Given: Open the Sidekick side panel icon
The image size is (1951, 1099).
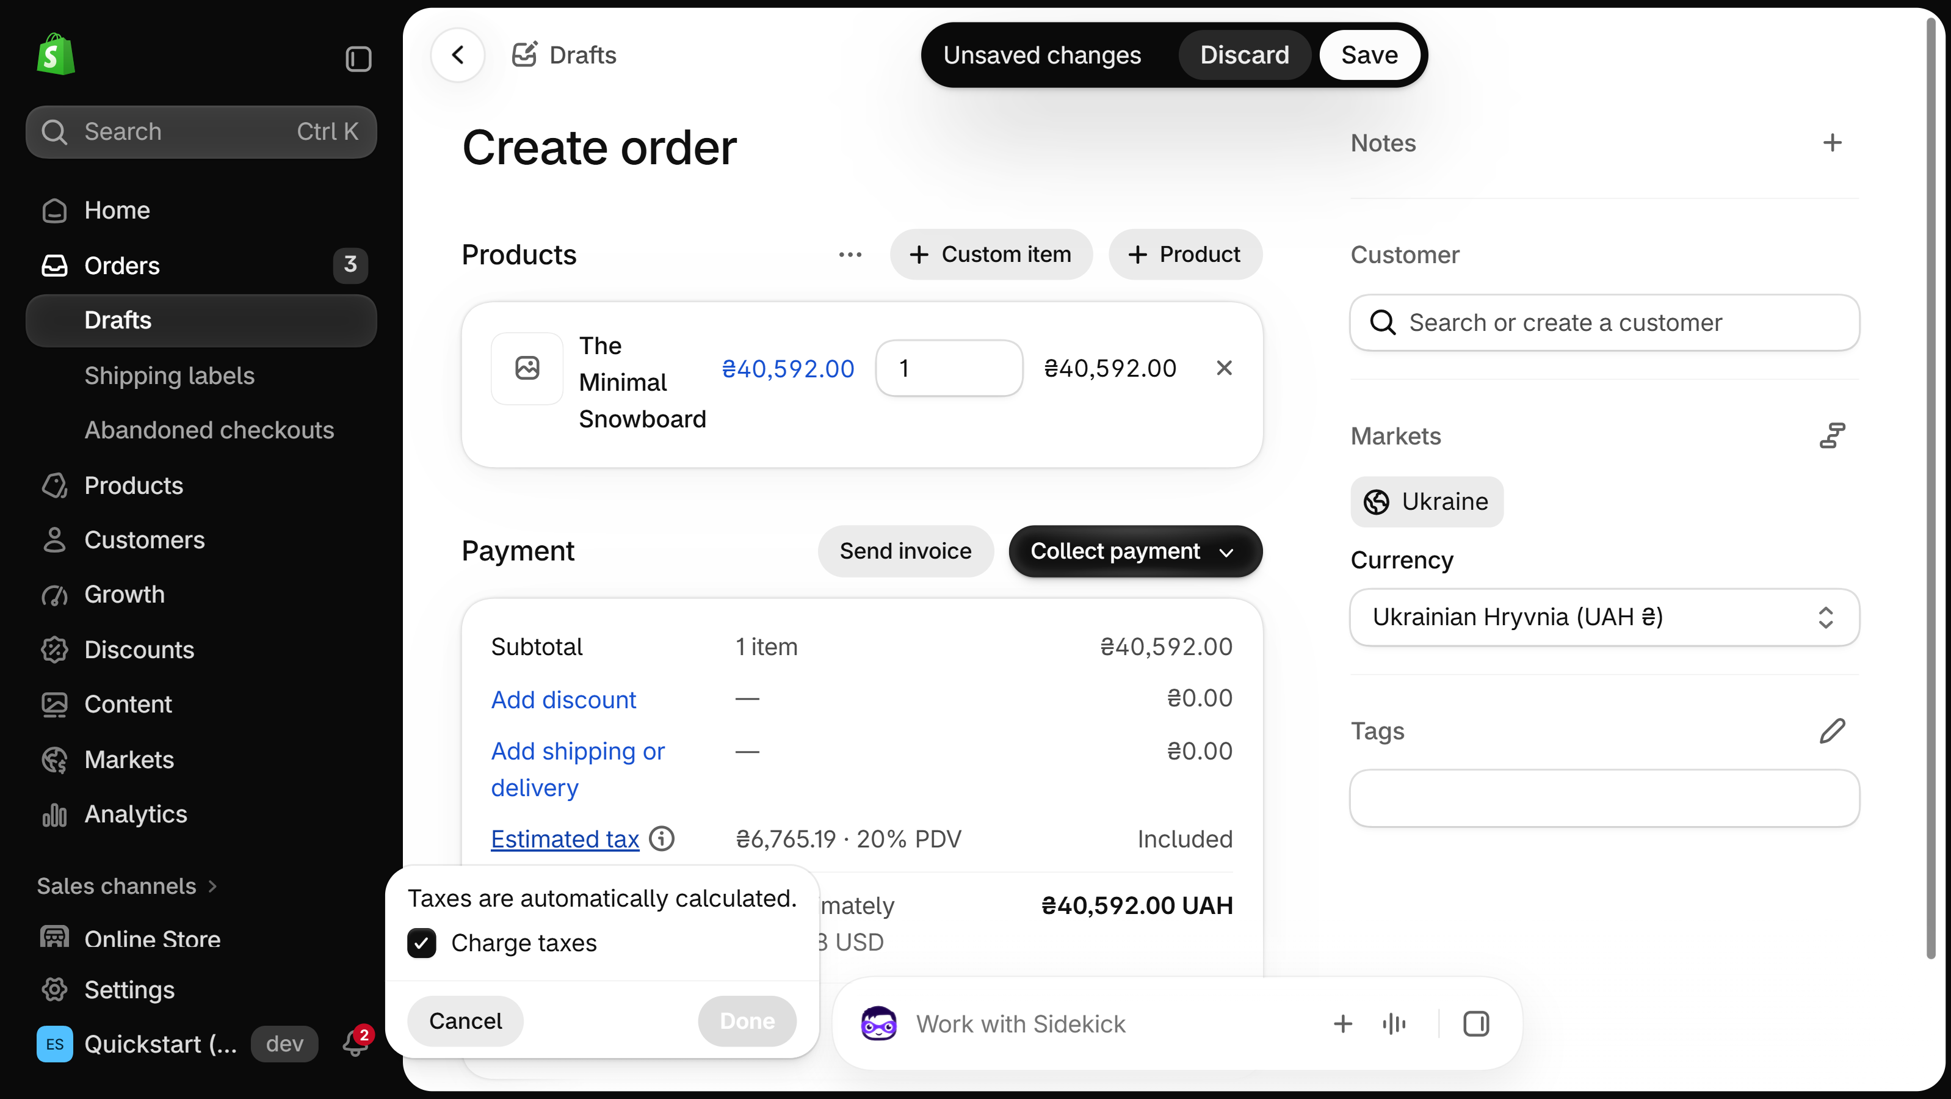Looking at the screenshot, I should pyautogui.click(x=1475, y=1023).
